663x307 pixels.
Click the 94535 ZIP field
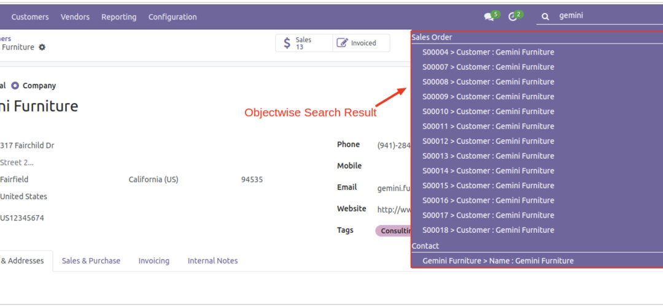click(252, 180)
